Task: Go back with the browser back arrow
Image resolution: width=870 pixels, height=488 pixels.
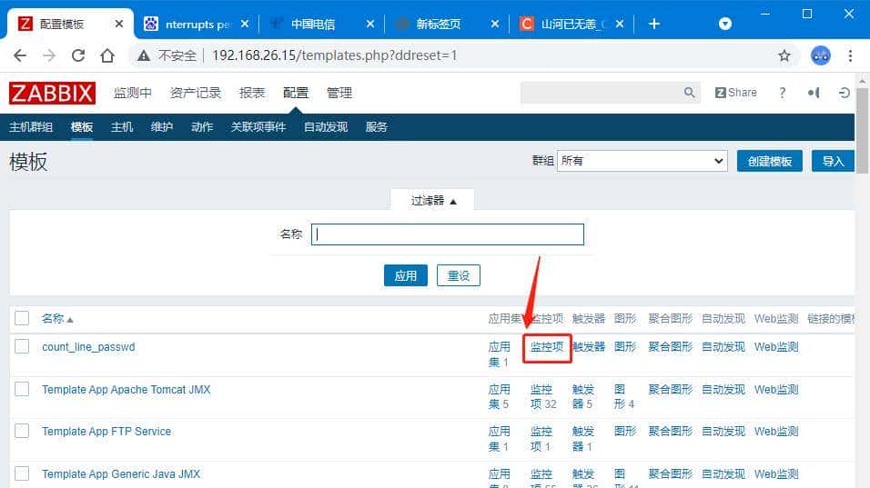Action: [x=20, y=55]
